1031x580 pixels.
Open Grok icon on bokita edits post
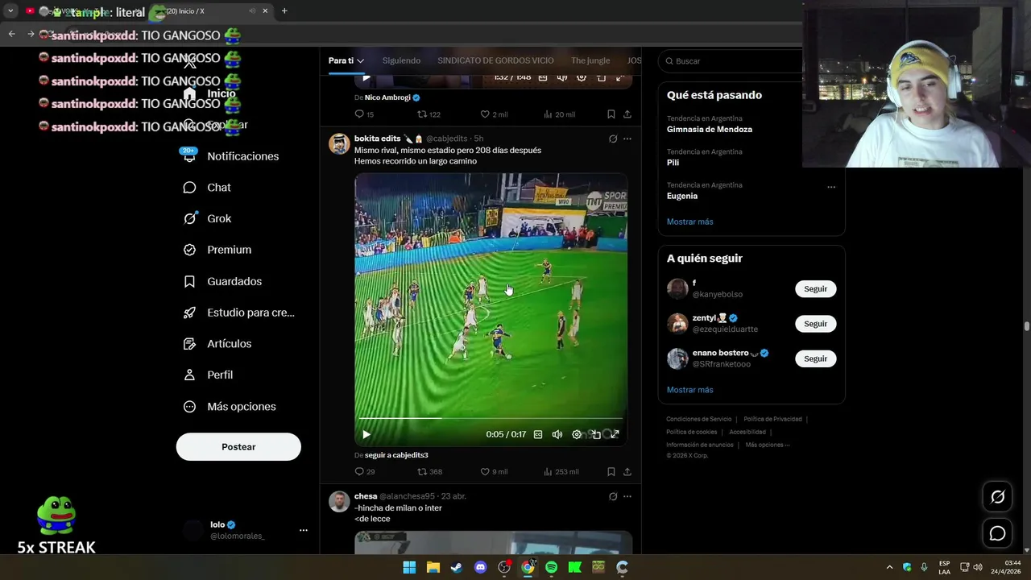[x=613, y=139]
